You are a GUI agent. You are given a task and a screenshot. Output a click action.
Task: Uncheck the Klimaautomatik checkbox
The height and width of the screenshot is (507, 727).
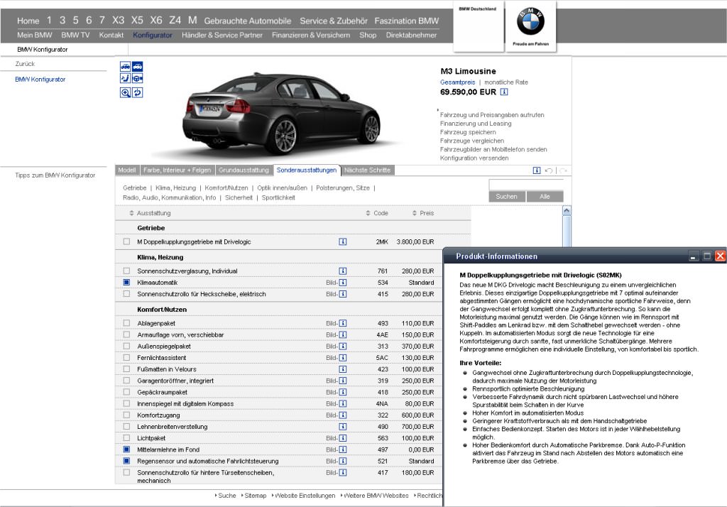126,283
